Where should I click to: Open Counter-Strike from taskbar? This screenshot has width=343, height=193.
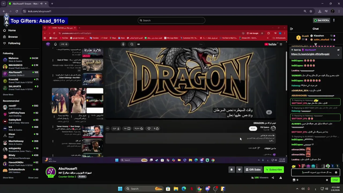click(223, 189)
